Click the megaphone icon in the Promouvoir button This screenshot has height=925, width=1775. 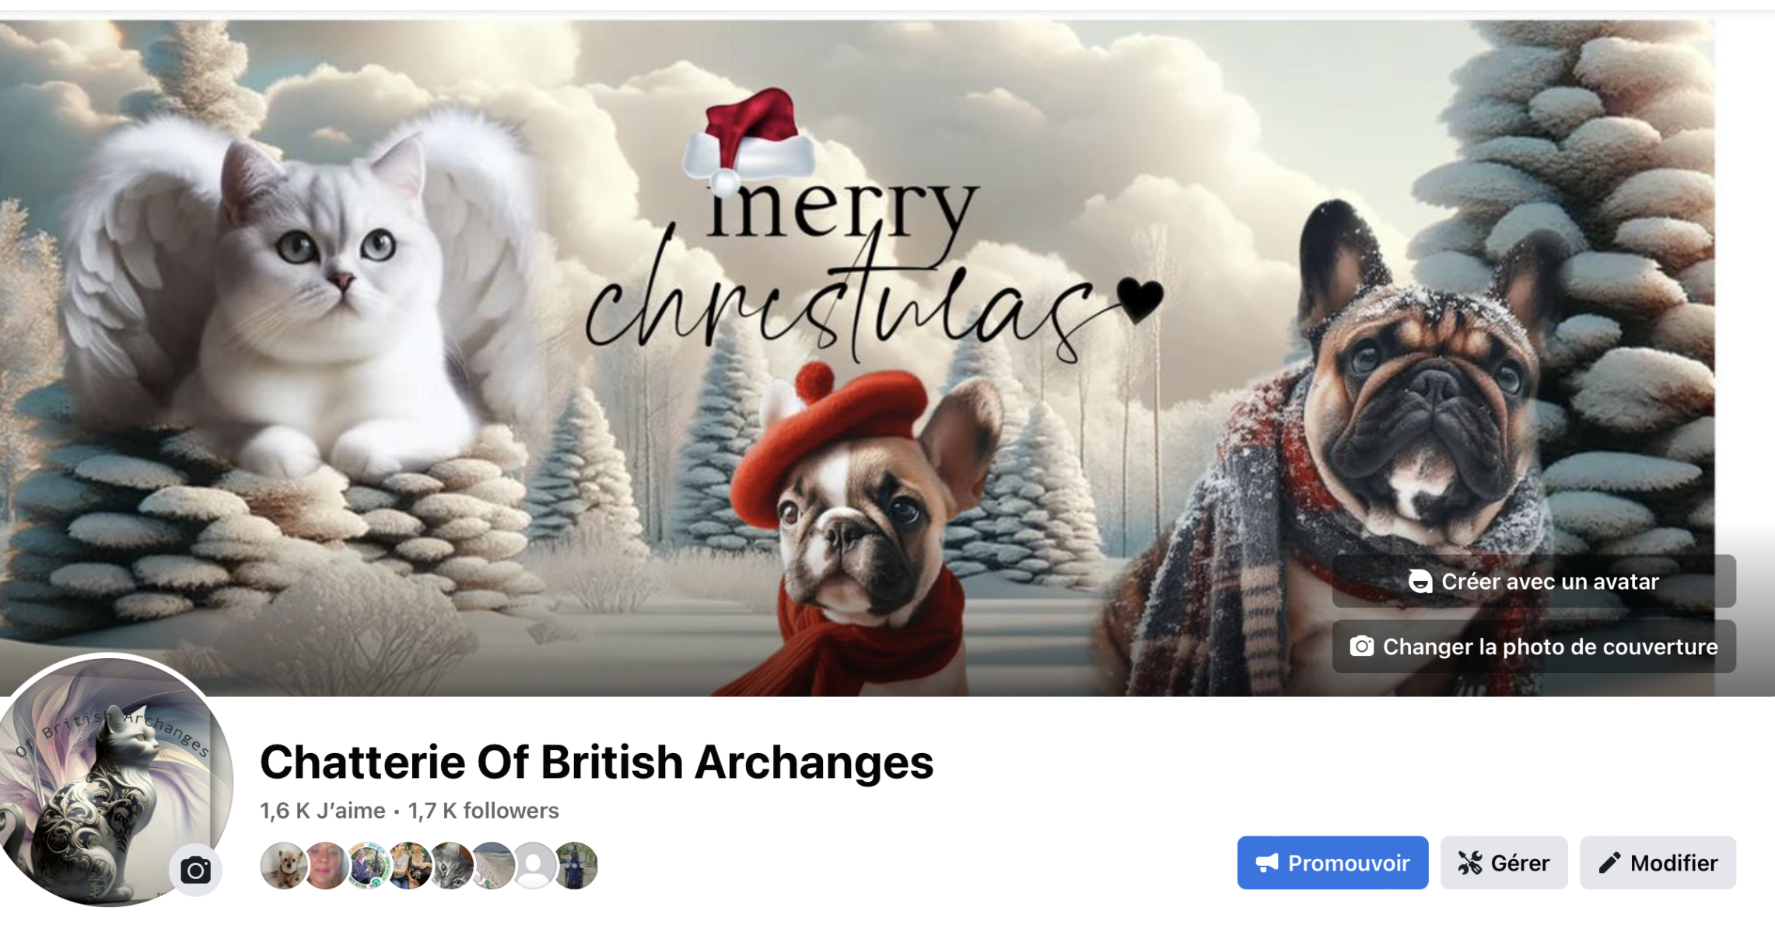point(1267,863)
